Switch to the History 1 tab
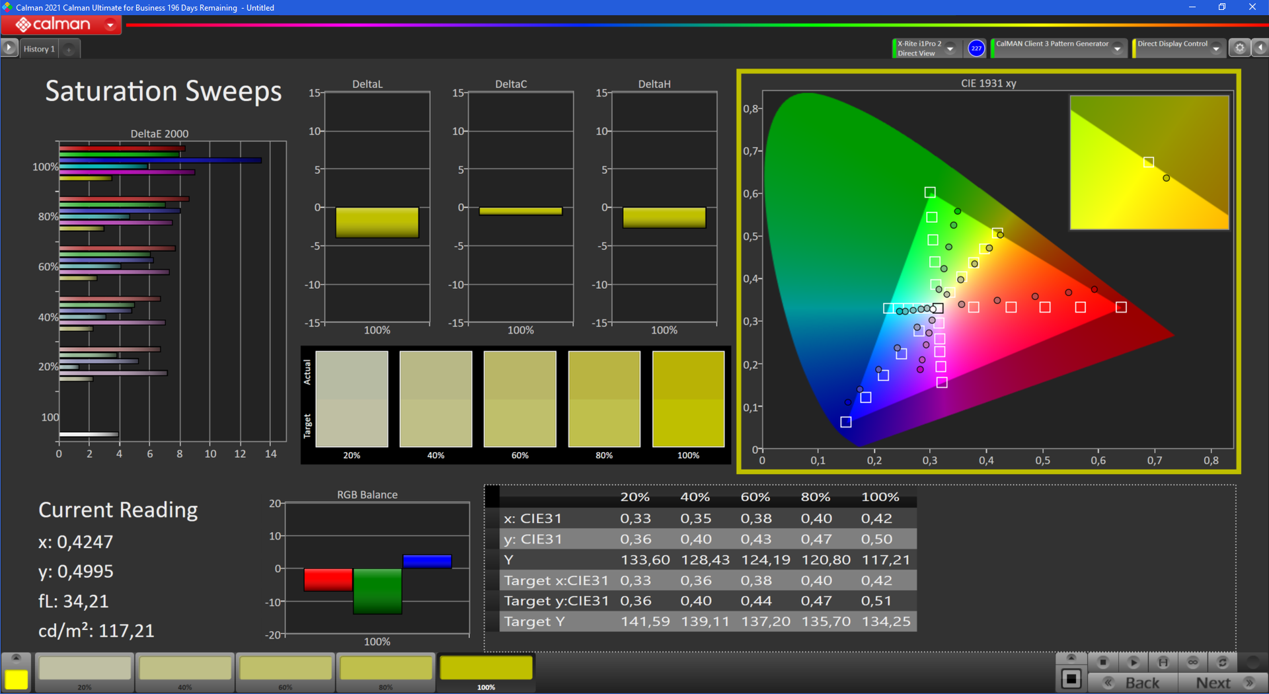1269x694 pixels. tap(39, 49)
